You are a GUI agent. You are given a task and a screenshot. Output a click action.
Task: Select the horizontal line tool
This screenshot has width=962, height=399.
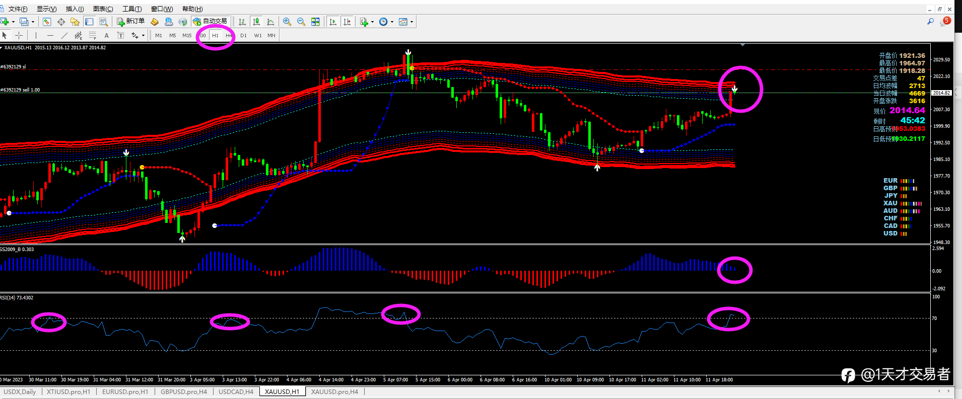50,35
